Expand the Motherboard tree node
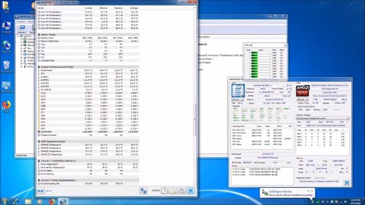Viewport: 365px width, 205px height. (22, 42)
